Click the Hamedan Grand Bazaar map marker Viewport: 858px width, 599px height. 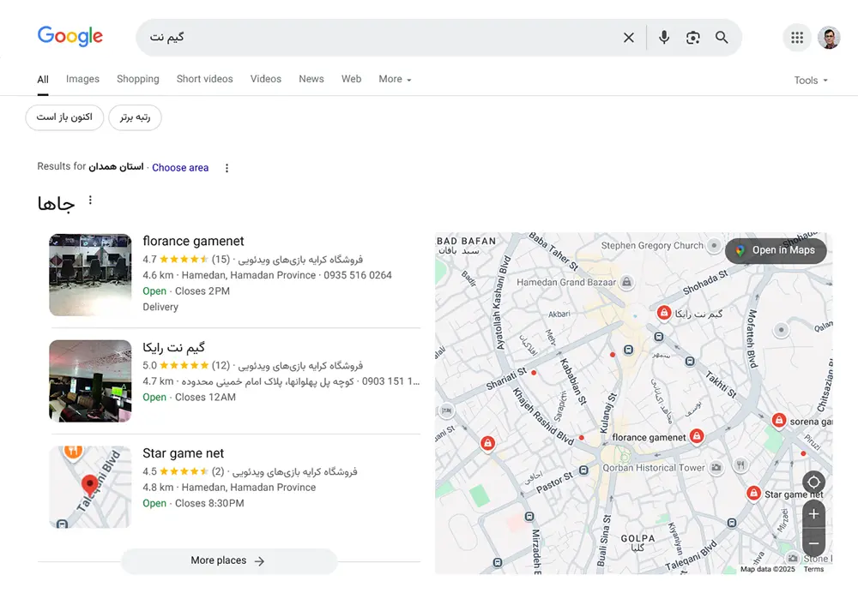point(626,282)
